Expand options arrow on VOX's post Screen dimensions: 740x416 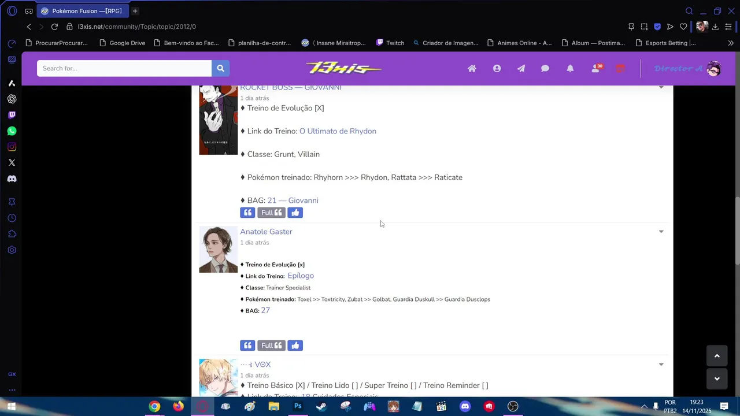coord(661,365)
